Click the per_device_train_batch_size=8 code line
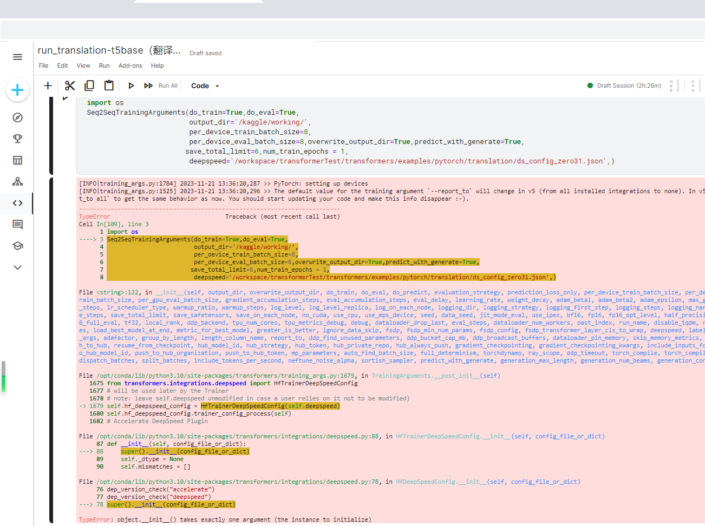Image resolution: width=705 pixels, height=526 pixels. 250,132
